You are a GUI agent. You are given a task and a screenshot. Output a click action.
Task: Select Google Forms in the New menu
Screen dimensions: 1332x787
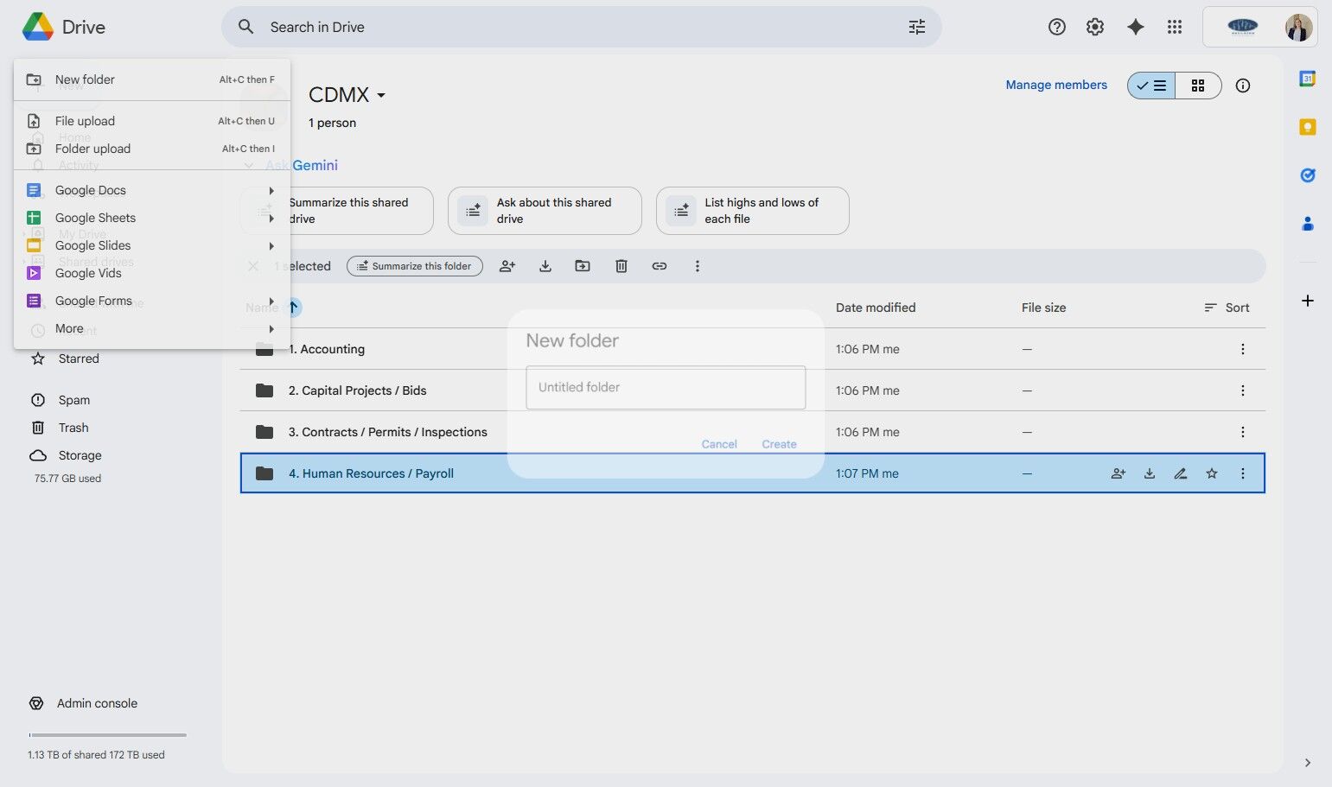point(152,301)
